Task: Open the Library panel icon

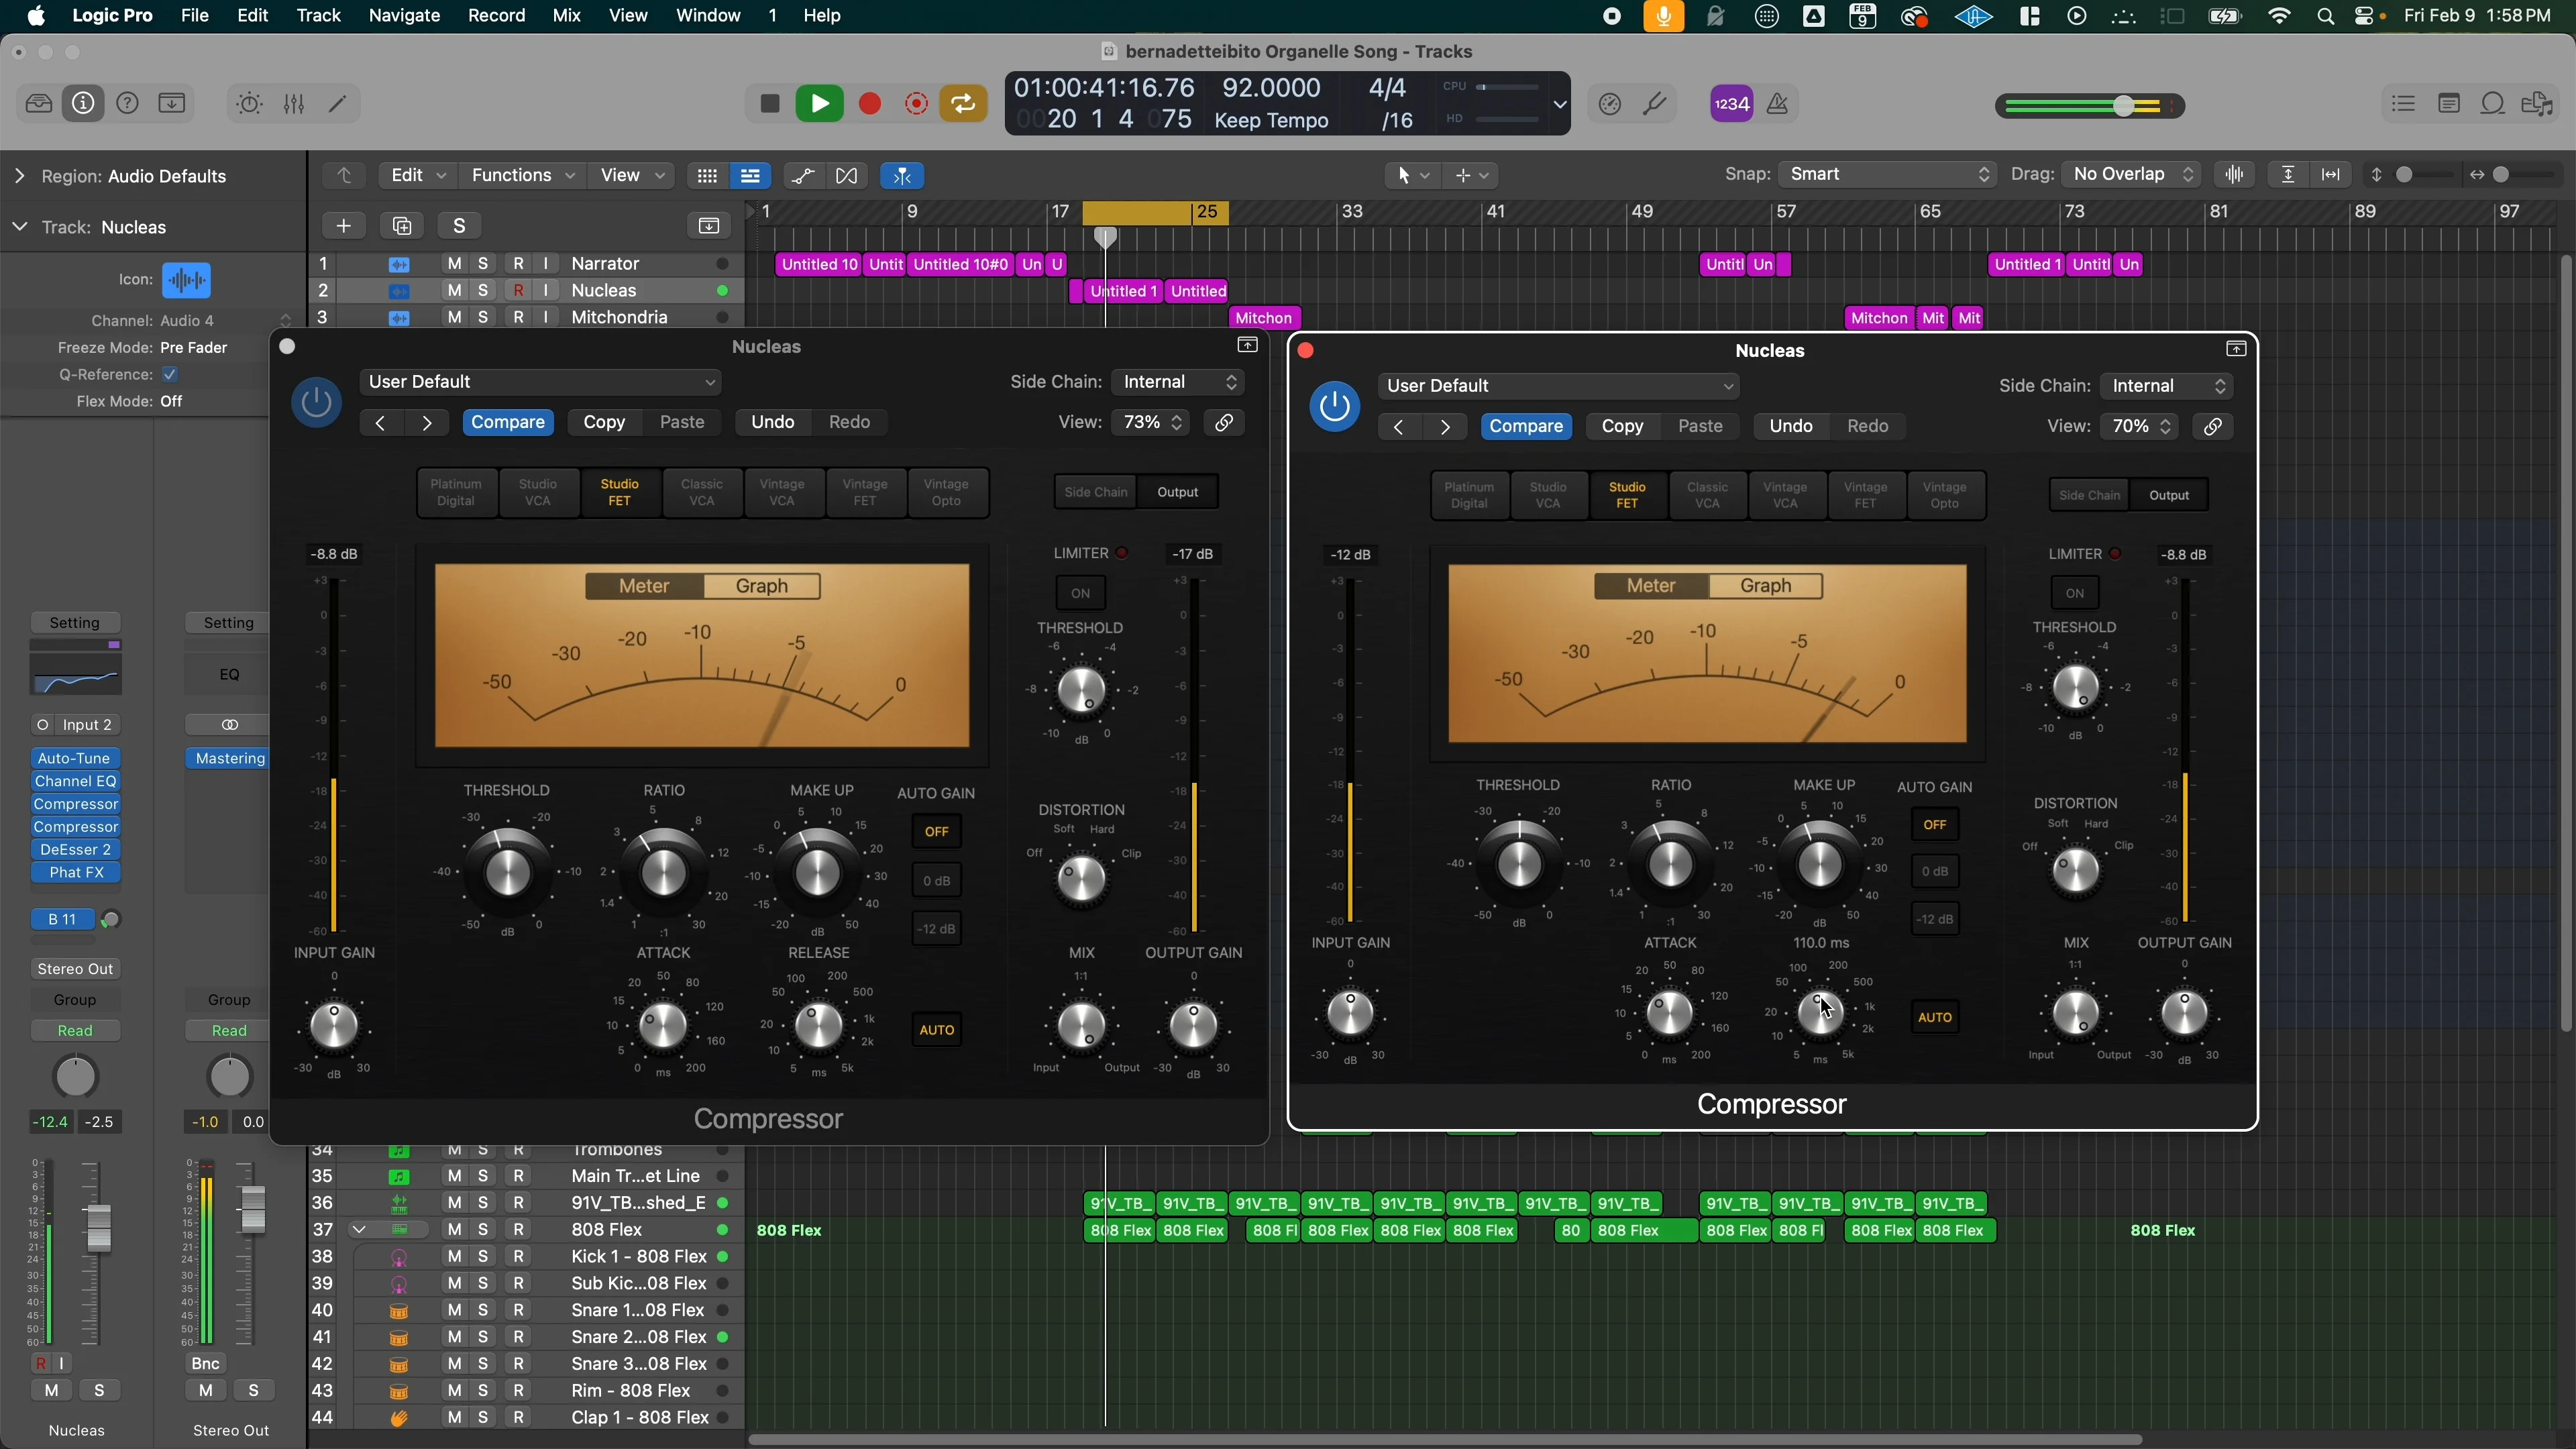Action: 39,104
